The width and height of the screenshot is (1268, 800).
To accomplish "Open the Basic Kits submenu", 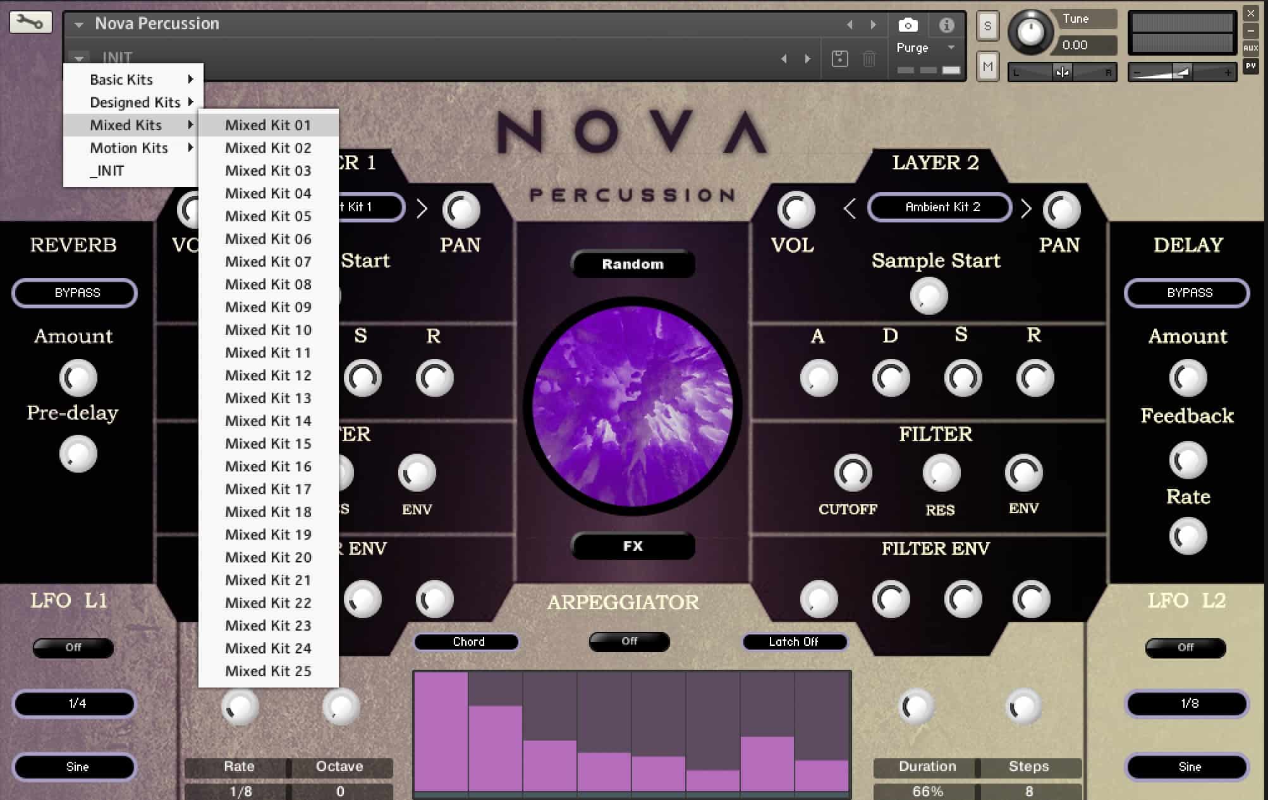I will (133, 80).
